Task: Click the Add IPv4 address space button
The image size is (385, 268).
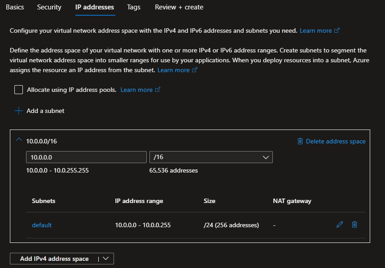Action: (x=54, y=259)
